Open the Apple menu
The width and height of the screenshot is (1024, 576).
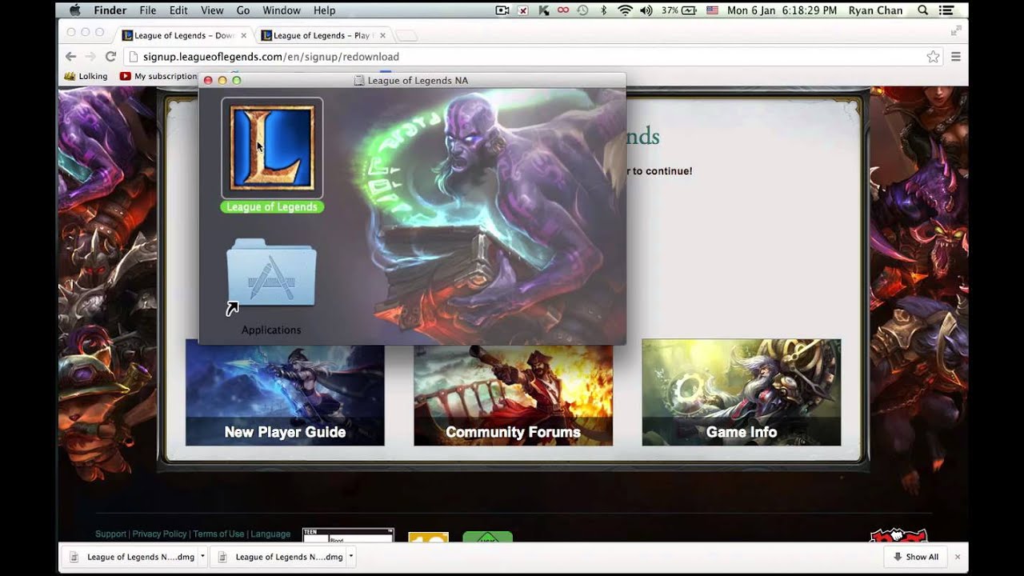[75, 10]
